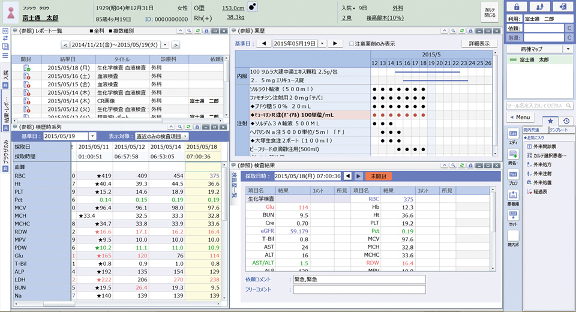Screen dimensions: 576x312
Task: Click the 詳細表示 button in 薬歴
Action: point(479,44)
